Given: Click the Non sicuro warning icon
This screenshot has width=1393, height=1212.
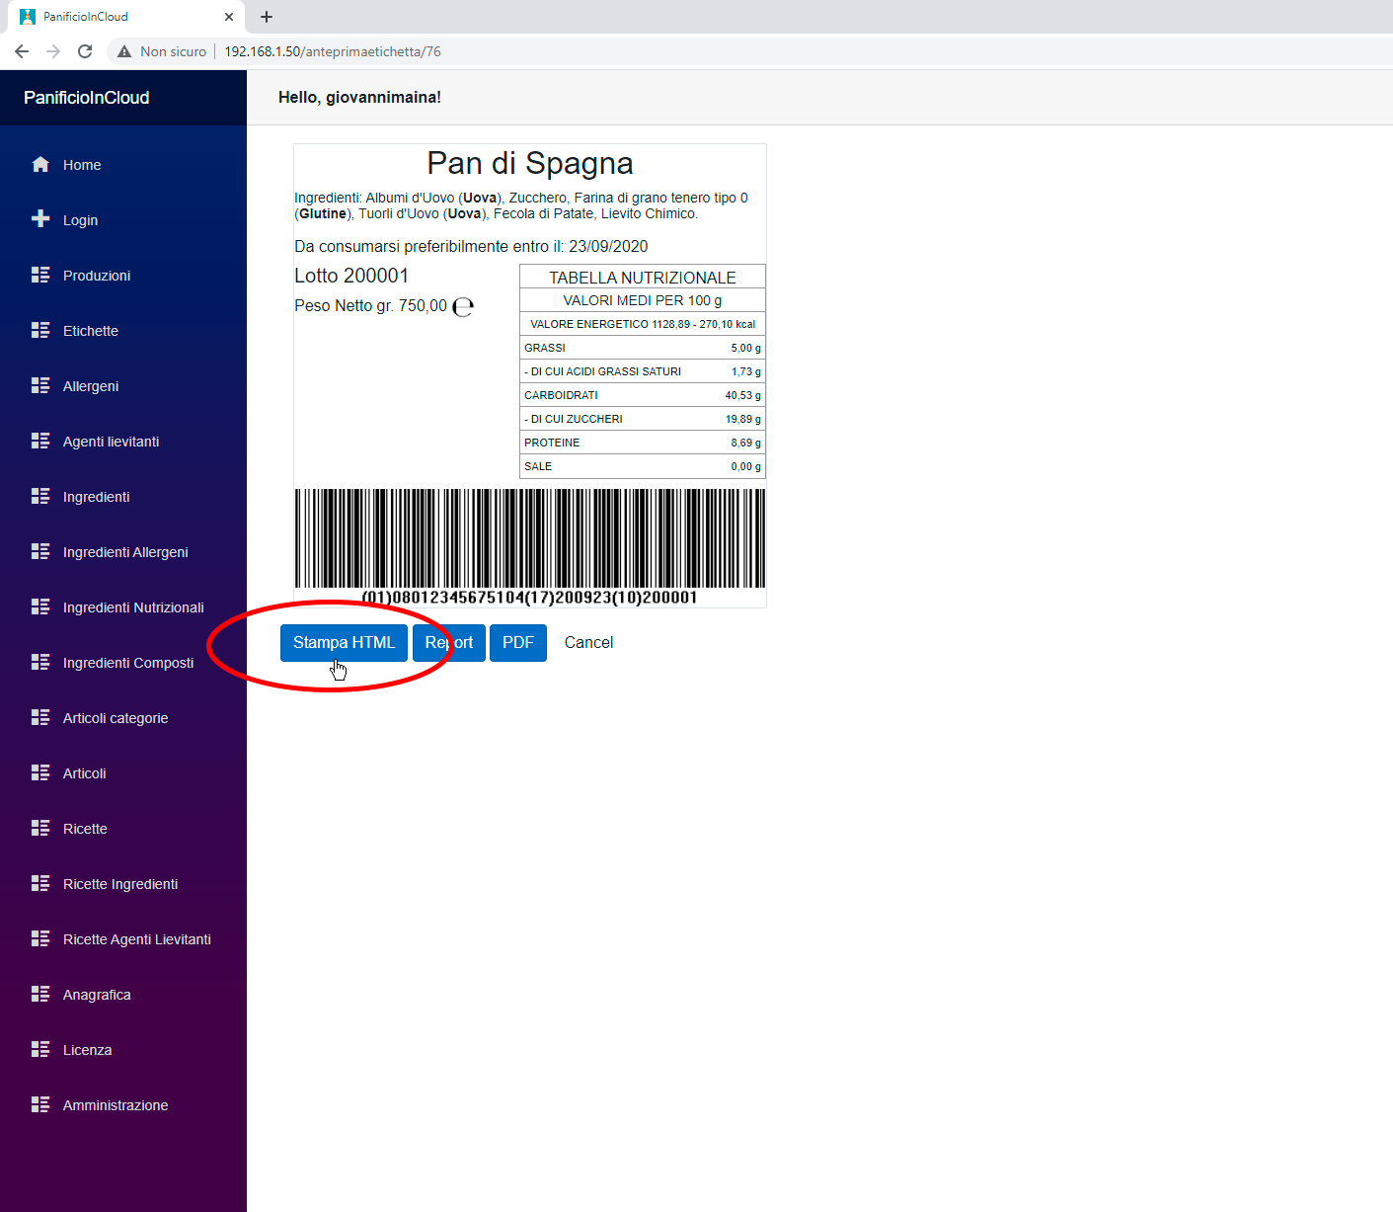Looking at the screenshot, I should tap(124, 51).
